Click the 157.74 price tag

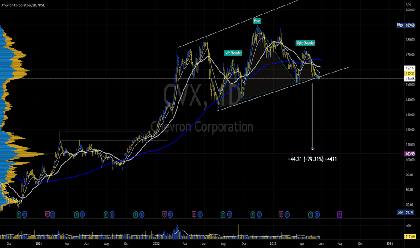coord(410,69)
